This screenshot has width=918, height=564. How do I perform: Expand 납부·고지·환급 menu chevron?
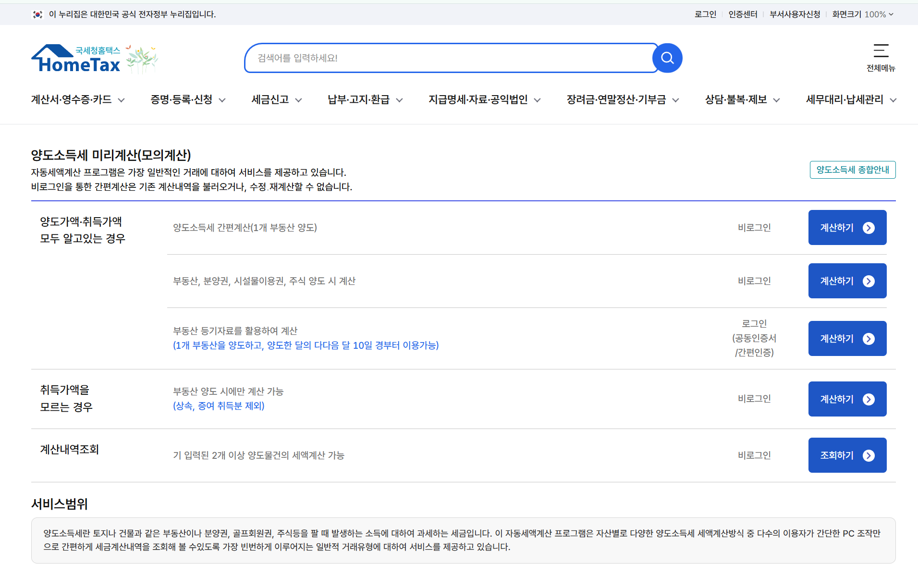click(399, 100)
